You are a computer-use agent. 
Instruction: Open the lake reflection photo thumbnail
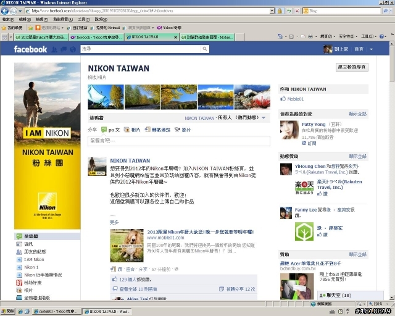coord(215,97)
